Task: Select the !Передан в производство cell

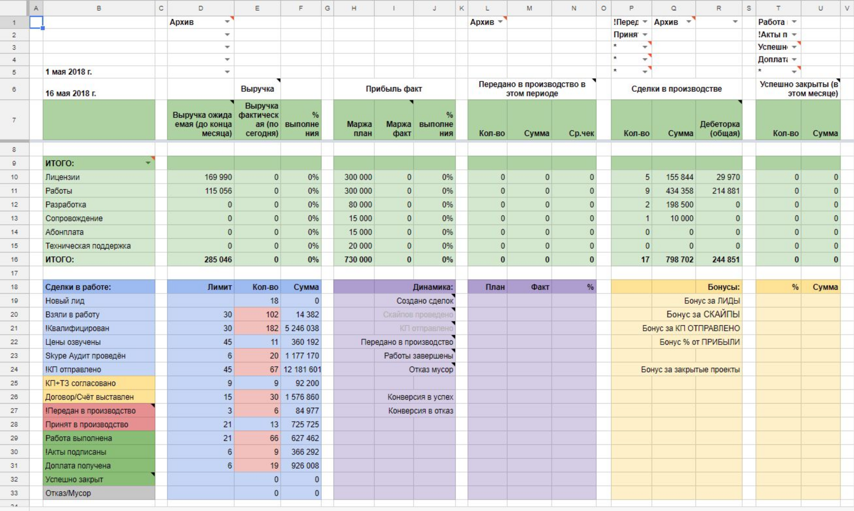Action: click(99, 410)
